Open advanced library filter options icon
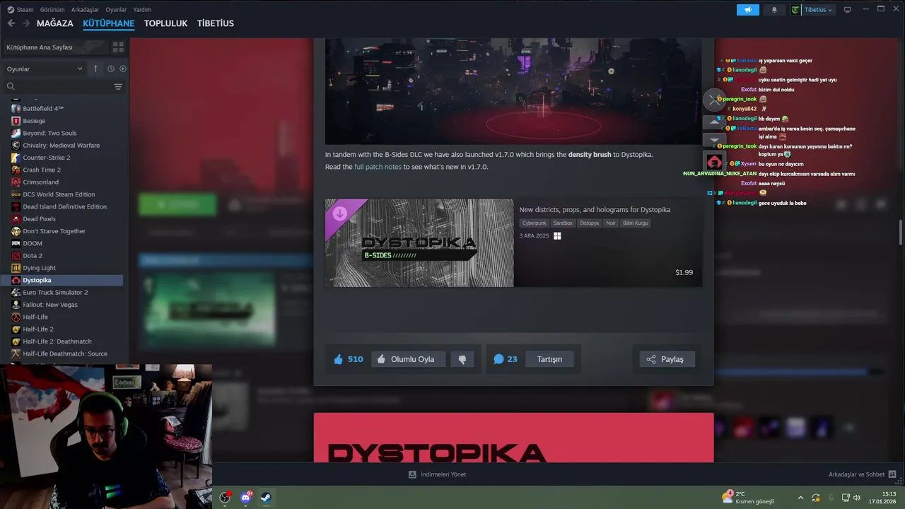The width and height of the screenshot is (905, 509). [x=118, y=86]
